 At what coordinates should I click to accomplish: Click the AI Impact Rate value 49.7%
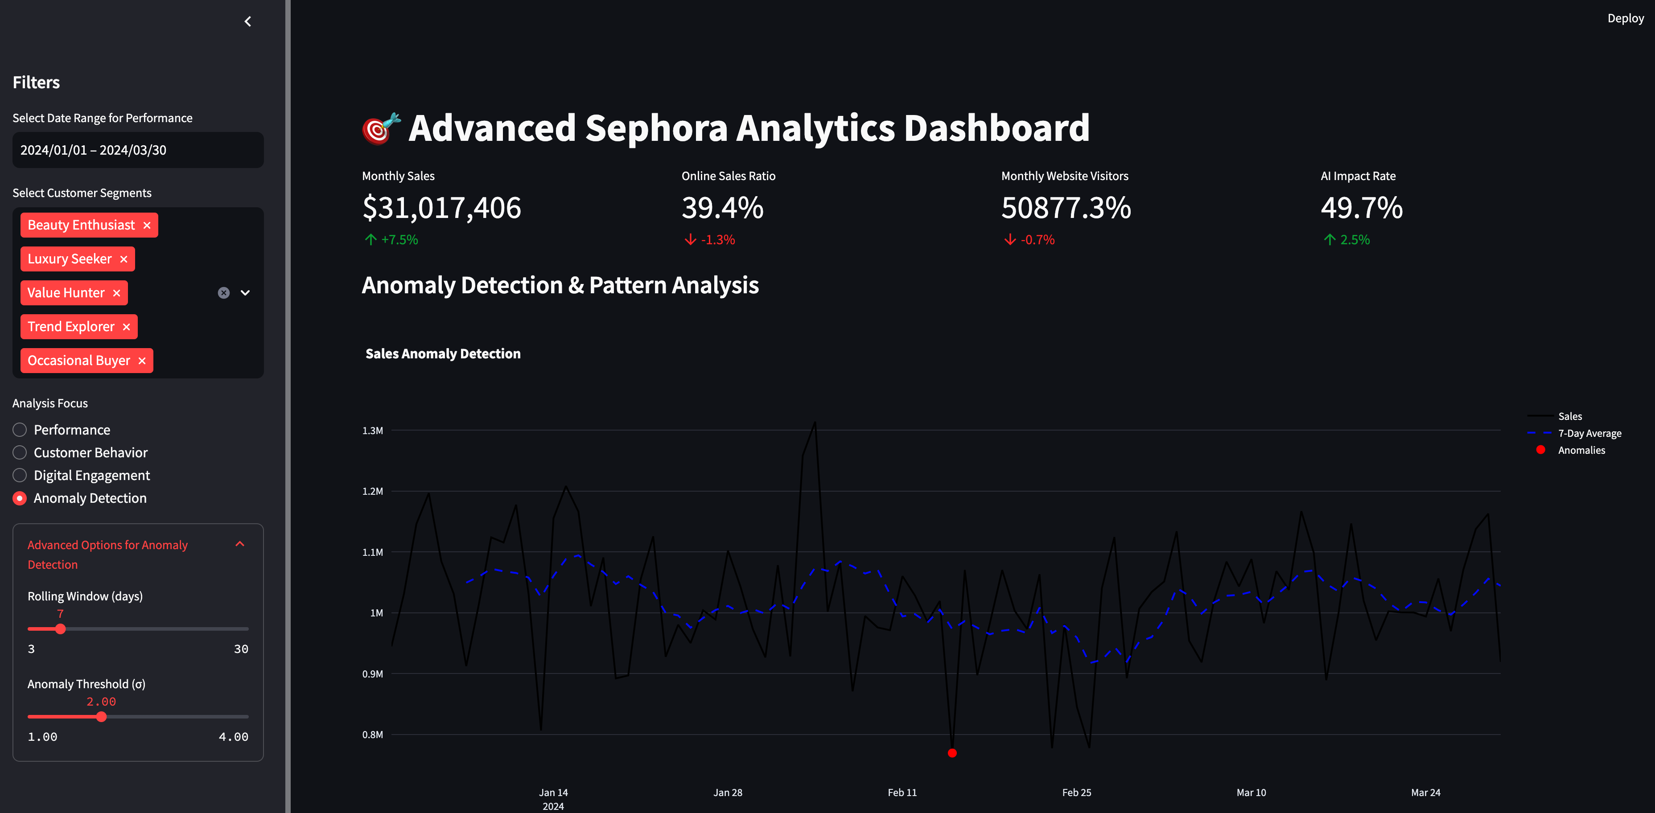pos(1361,208)
